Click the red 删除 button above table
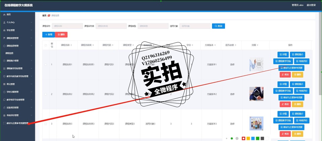Screen dimensions: 322x141 [x=61, y=34]
